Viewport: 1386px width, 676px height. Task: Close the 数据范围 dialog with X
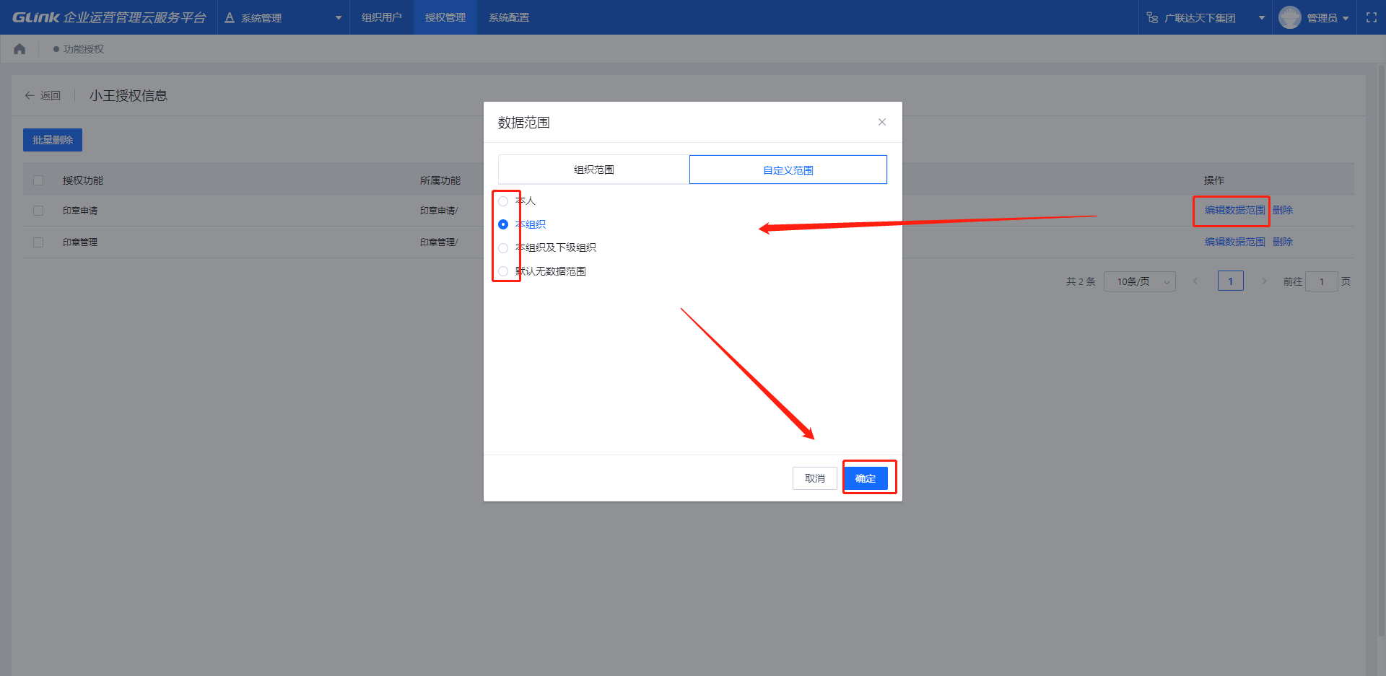point(881,122)
